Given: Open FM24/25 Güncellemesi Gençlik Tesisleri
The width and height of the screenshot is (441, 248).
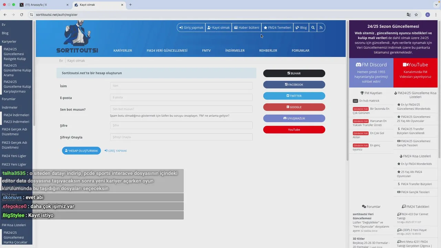Looking at the screenshot, I should click(x=414, y=143).
